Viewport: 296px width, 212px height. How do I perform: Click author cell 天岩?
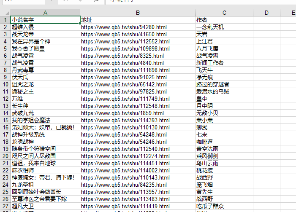[x=224, y=34]
